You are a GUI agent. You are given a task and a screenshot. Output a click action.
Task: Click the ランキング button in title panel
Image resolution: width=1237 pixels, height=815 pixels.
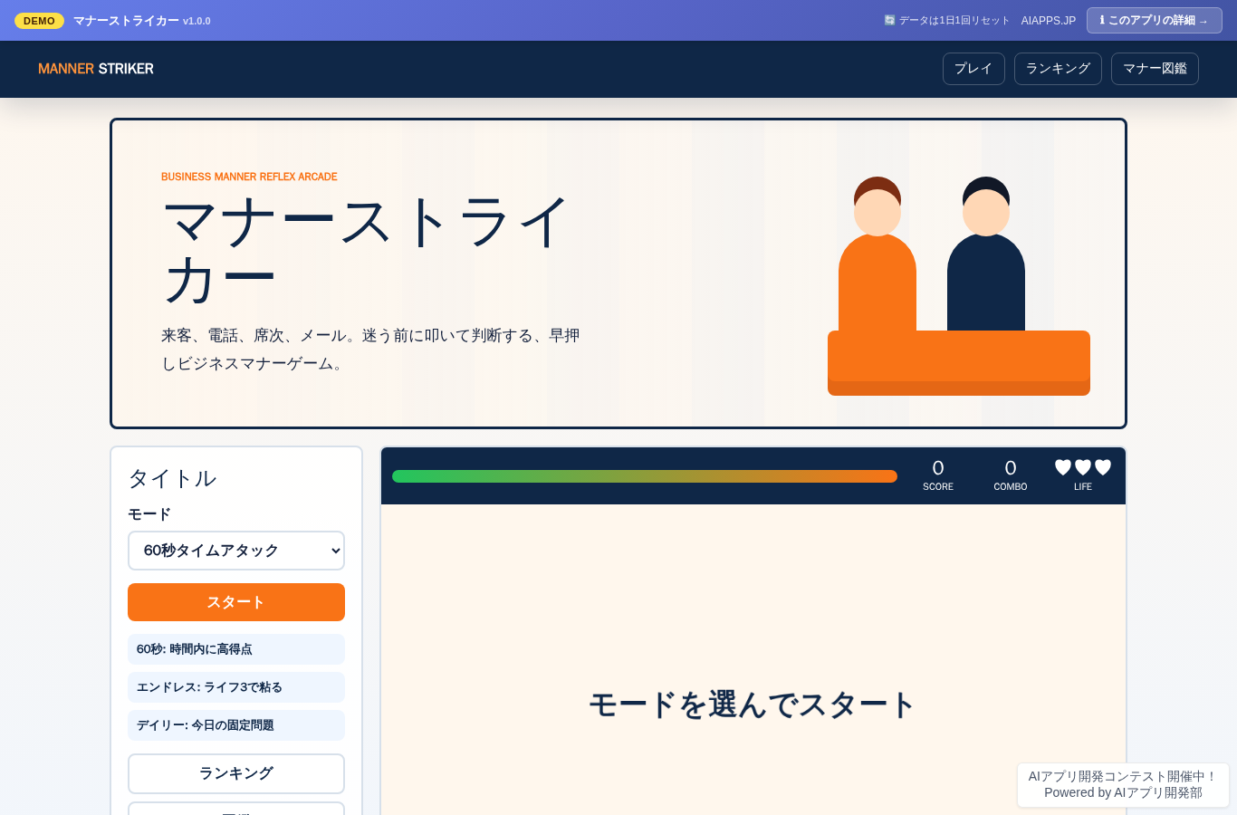[x=236, y=773]
